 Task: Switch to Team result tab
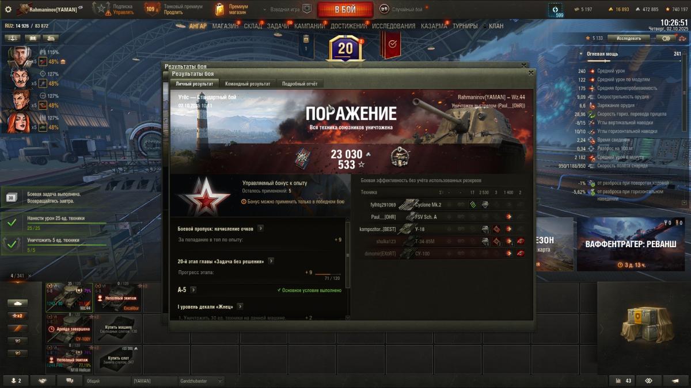click(x=248, y=83)
